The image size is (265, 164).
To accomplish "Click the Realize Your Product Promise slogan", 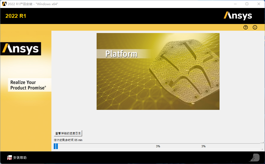I will click(28, 85).
